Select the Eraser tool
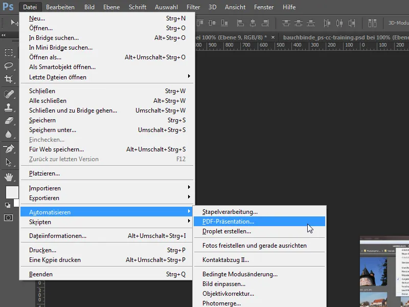The width and height of the screenshot is (409, 307). pos(9,121)
